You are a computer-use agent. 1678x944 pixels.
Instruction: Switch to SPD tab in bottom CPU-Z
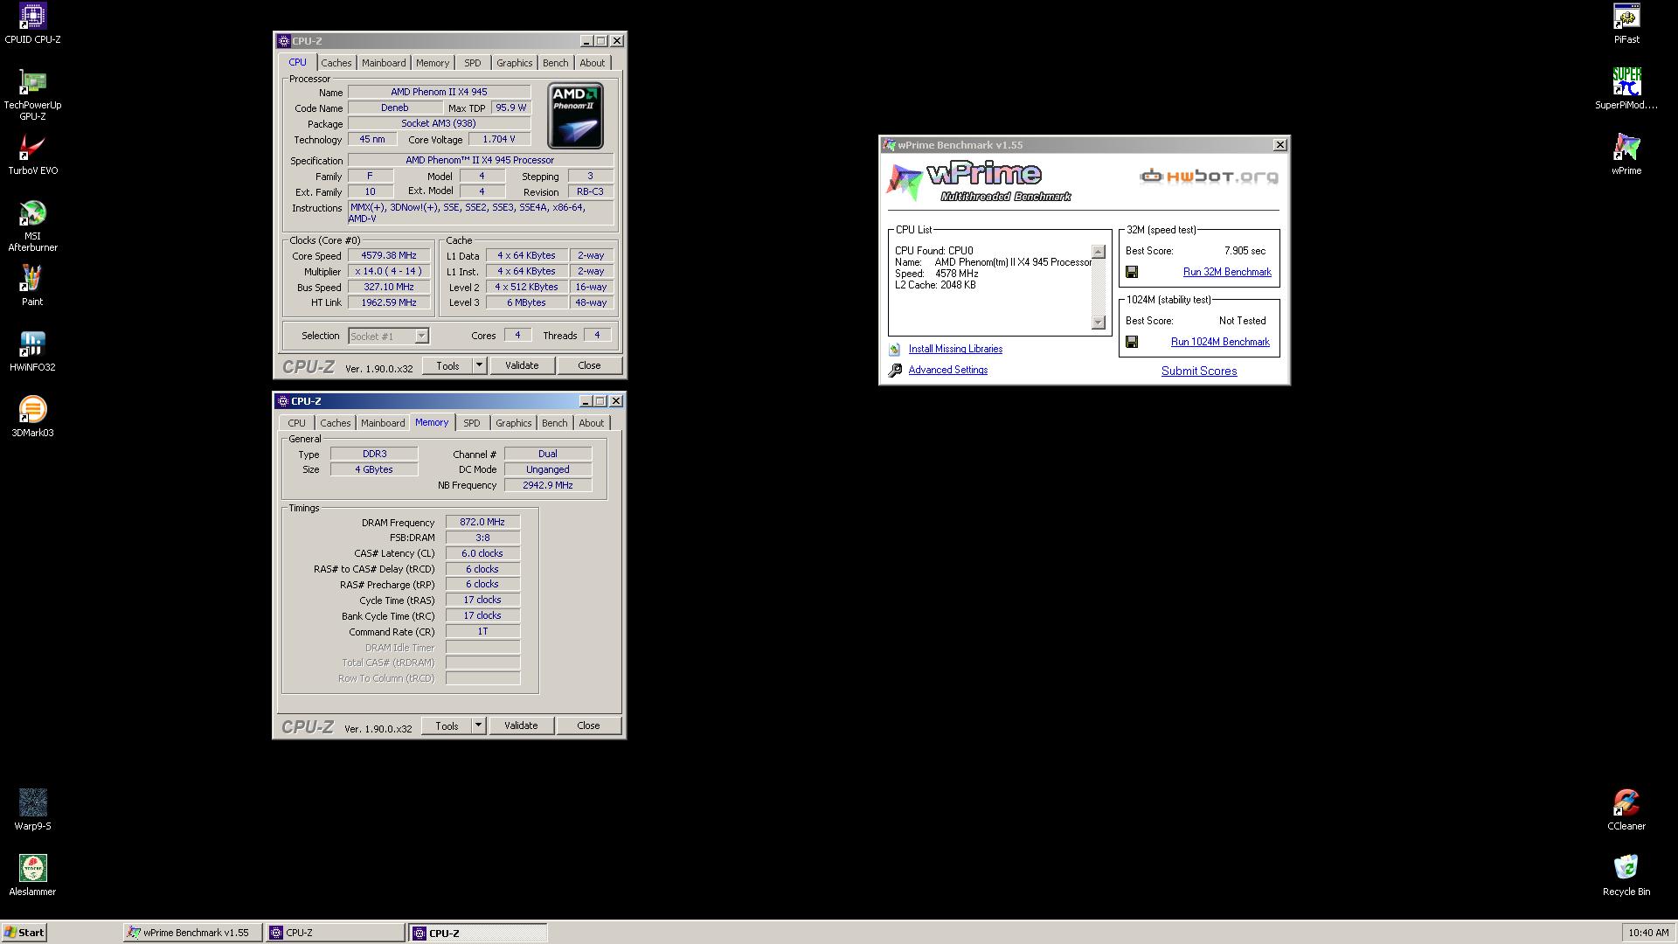pos(472,423)
